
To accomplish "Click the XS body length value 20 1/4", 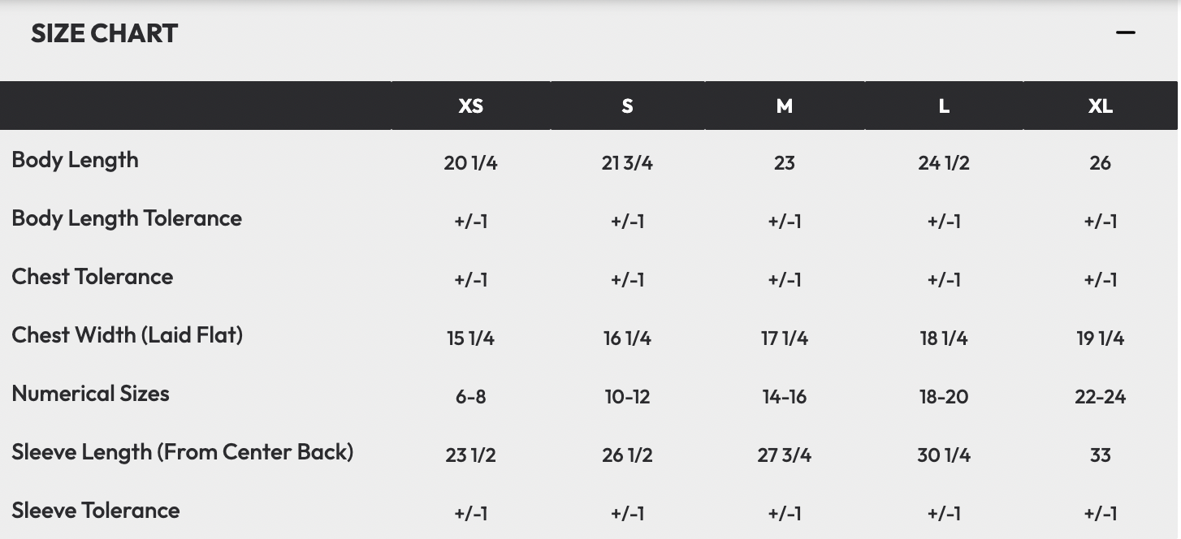I will [x=470, y=163].
